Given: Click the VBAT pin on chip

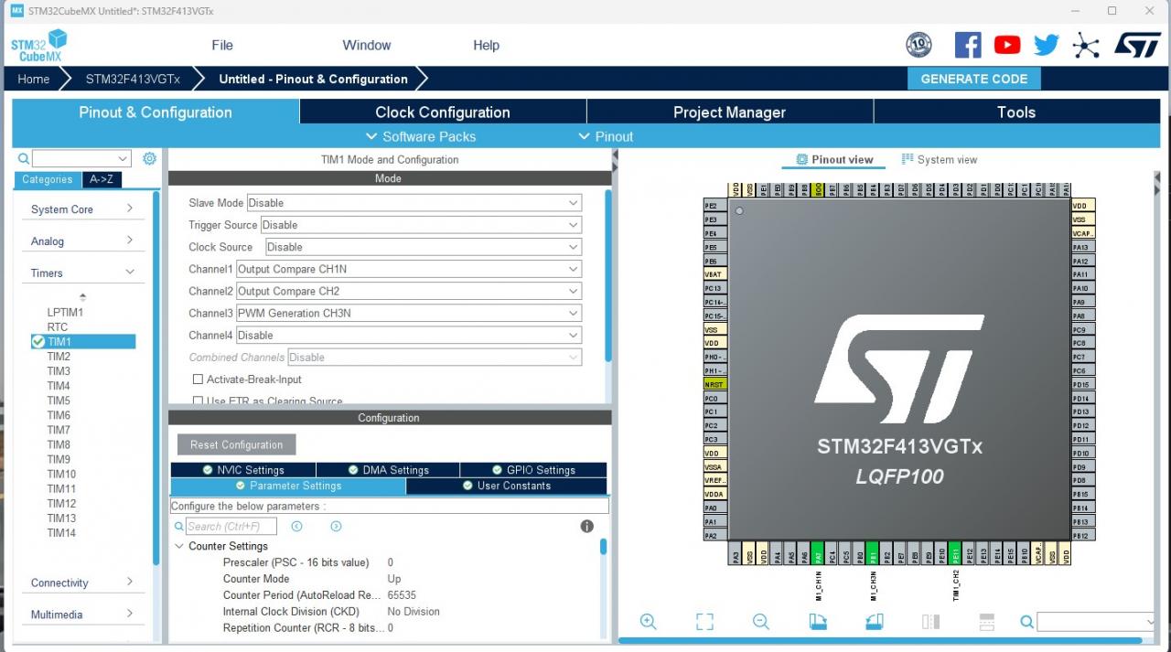Looking at the screenshot, I should point(714,274).
